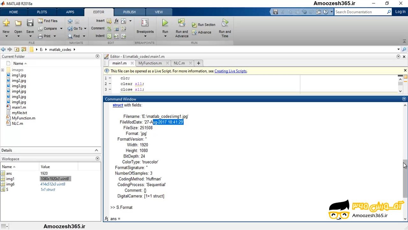Click the up one folder icon

16,50
